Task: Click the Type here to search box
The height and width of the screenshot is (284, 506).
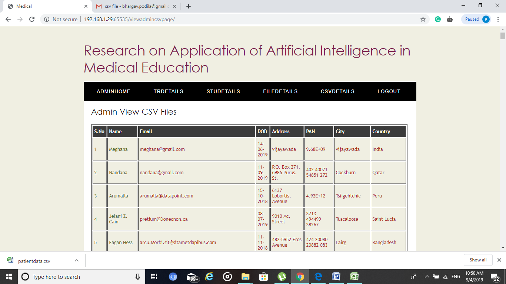Action: (x=81, y=277)
